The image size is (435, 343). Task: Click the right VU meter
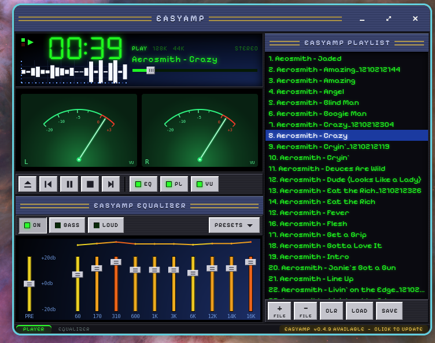coord(200,130)
